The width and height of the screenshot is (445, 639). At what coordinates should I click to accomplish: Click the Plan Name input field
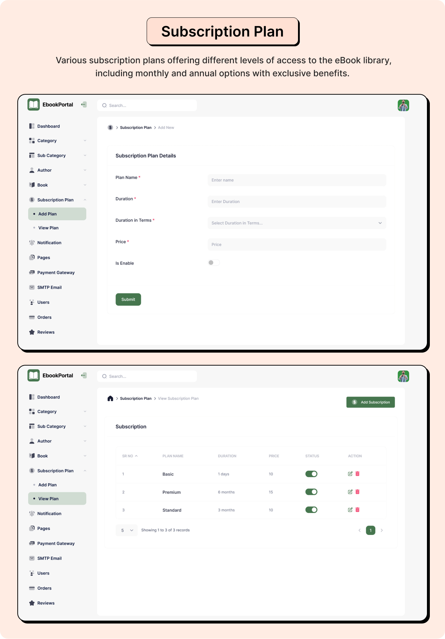click(297, 180)
